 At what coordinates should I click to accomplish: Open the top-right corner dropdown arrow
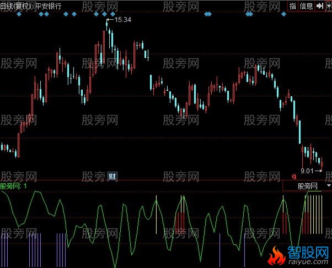(329, 6)
